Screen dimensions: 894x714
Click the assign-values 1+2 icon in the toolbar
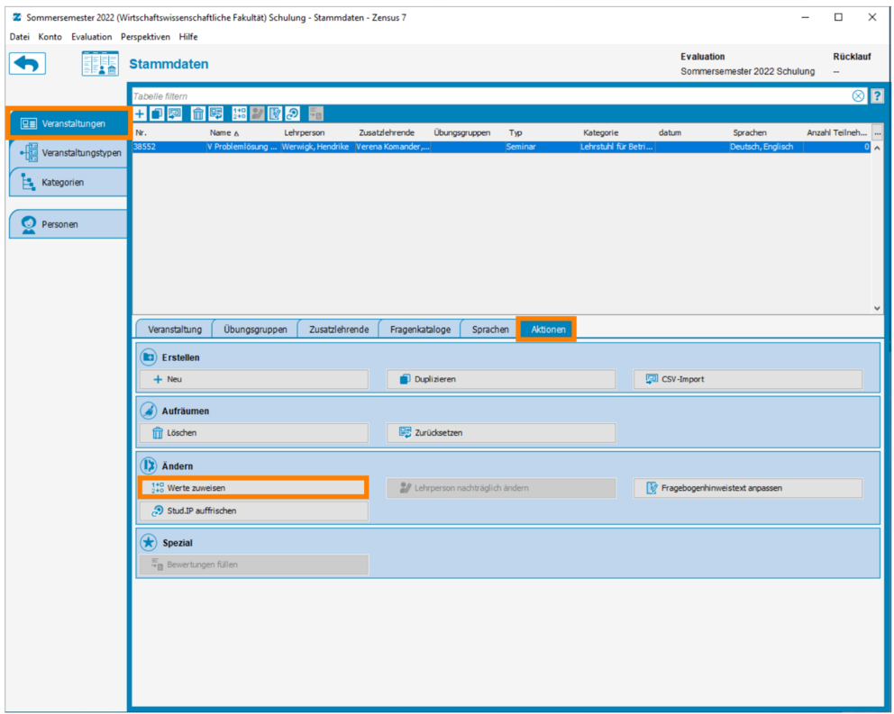tap(240, 113)
